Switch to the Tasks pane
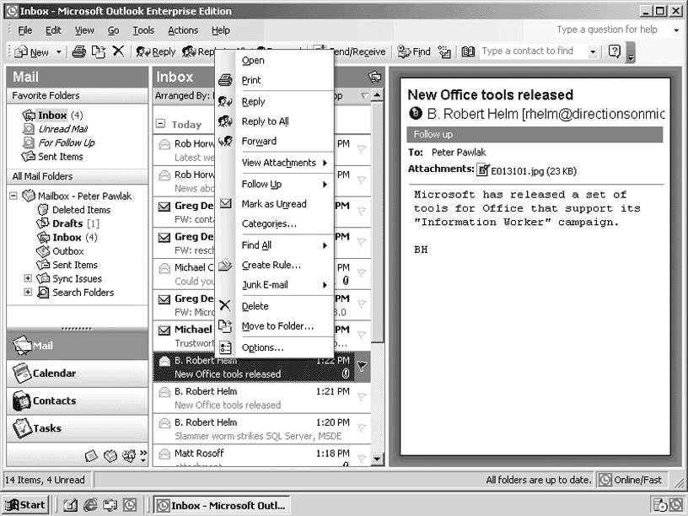This screenshot has width=688, height=516. click(x=78, y=428)
